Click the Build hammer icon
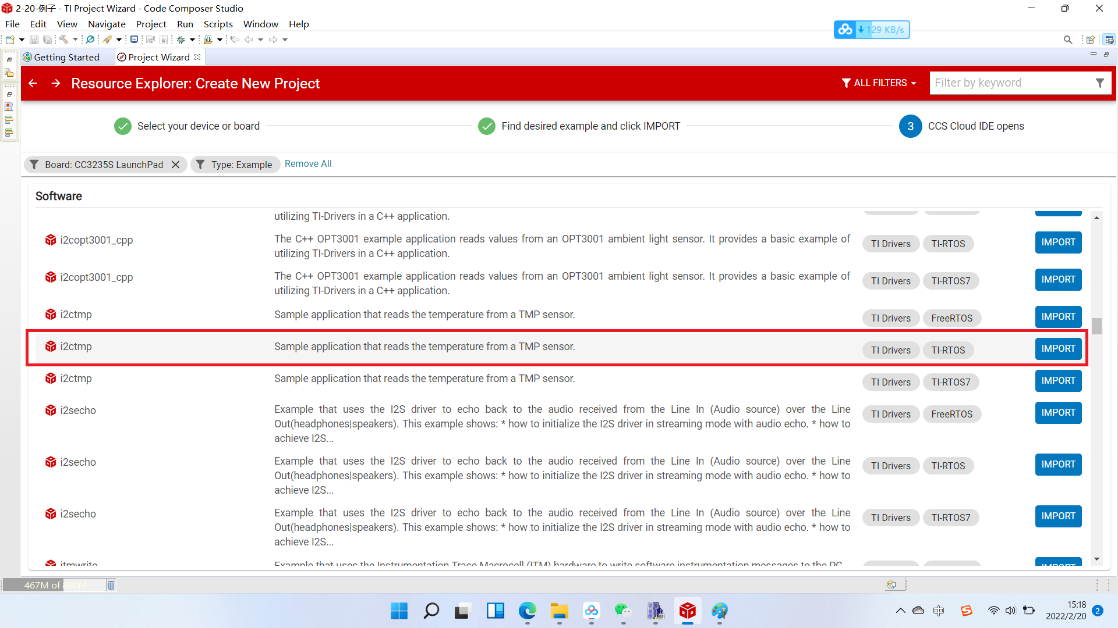The height and width of the screenshot is (628, 1118). point(63,40)
